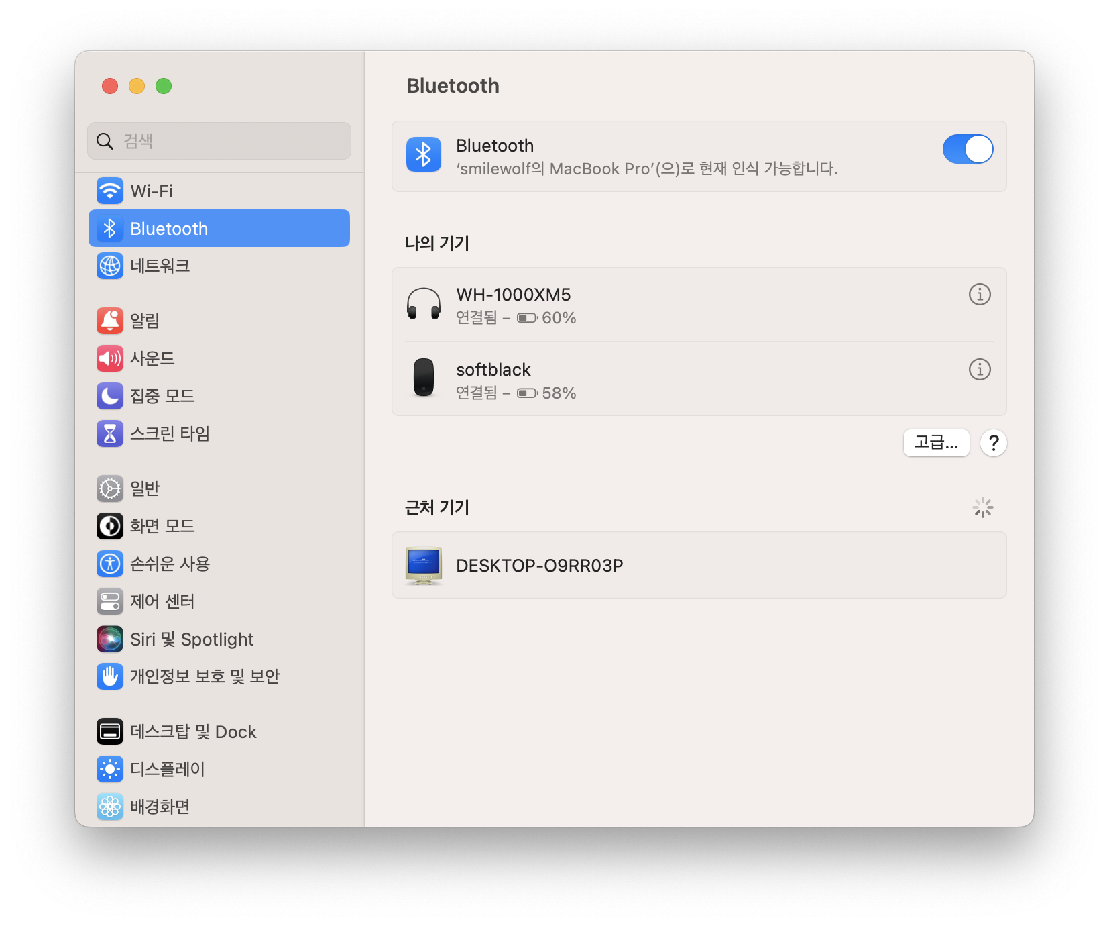Click the Bluetooth sidebar icon

pyautogui.click(x=110, y=228)
